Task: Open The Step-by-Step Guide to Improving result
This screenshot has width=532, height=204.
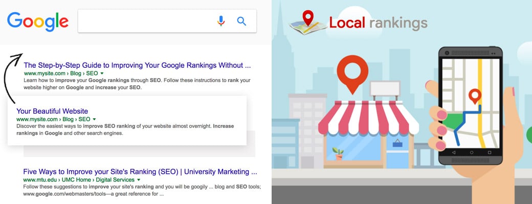Action: pos(137,65)
